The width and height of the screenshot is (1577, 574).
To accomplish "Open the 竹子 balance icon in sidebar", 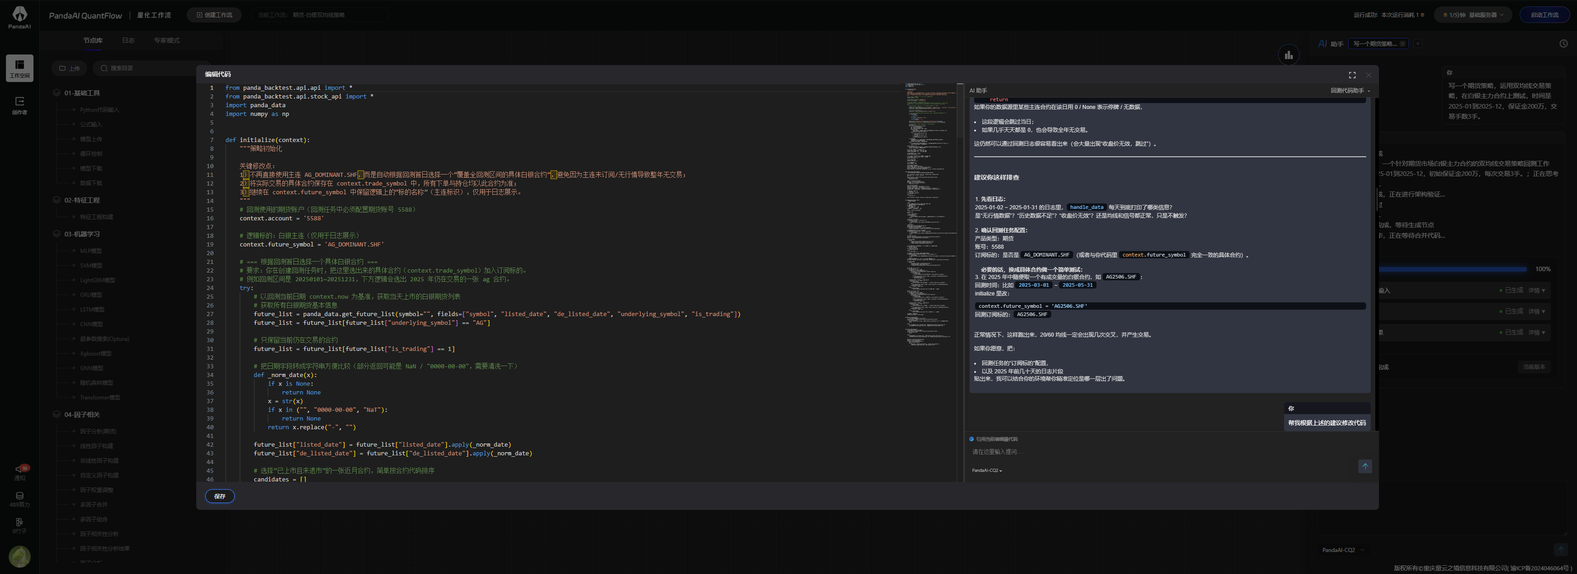I will click(20, 525).
